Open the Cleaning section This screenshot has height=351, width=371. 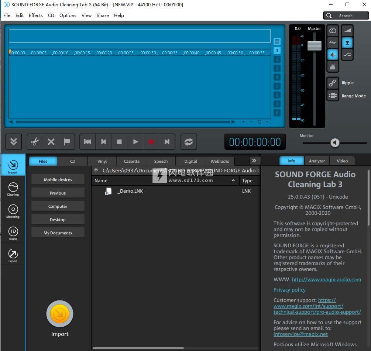13,189
